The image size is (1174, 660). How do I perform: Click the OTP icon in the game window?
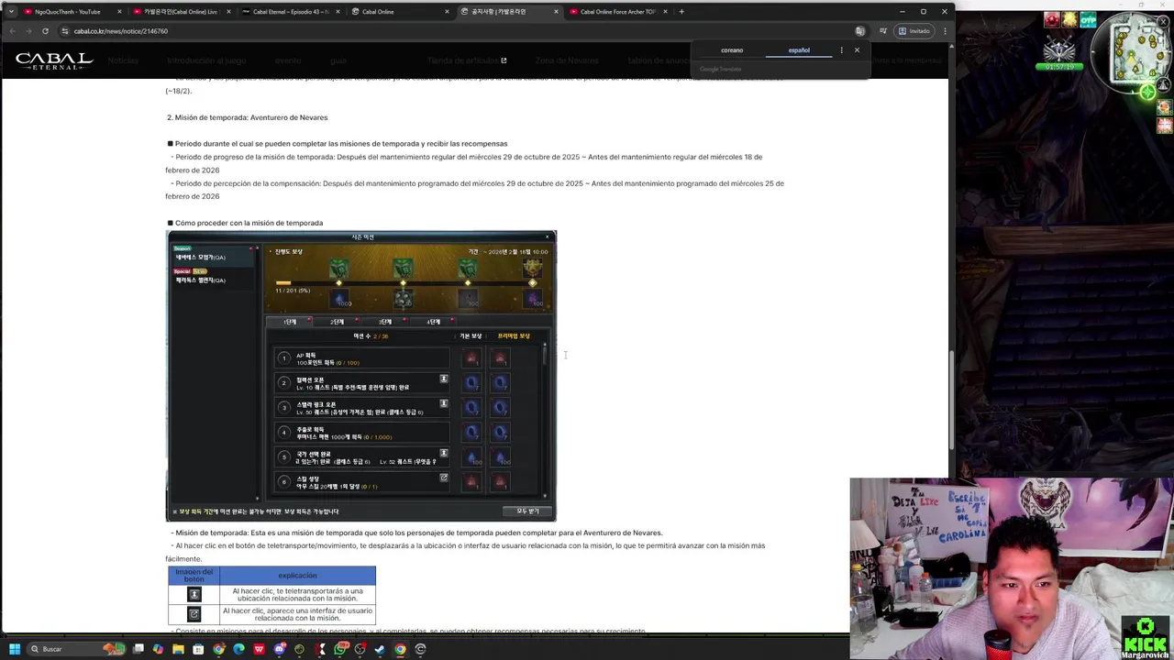pos(1089,19)
